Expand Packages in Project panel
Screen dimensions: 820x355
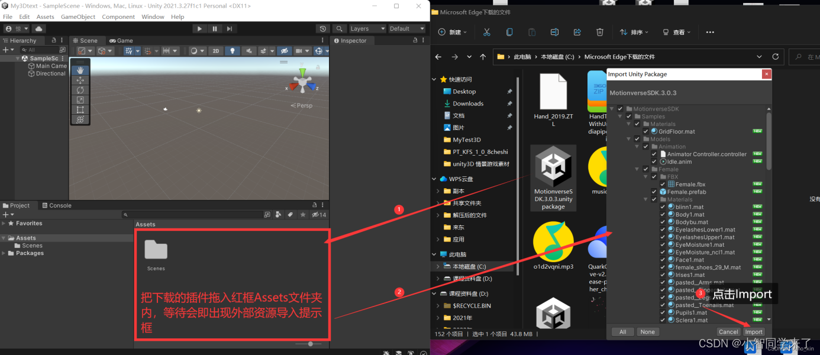[x=4, y=253]
